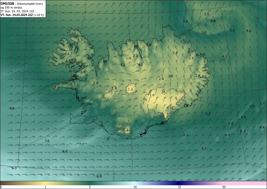Viewport: 267px width, 189px height.
Task: Click the 2.2 value on the southern glacier
Action: coord(126,130)
